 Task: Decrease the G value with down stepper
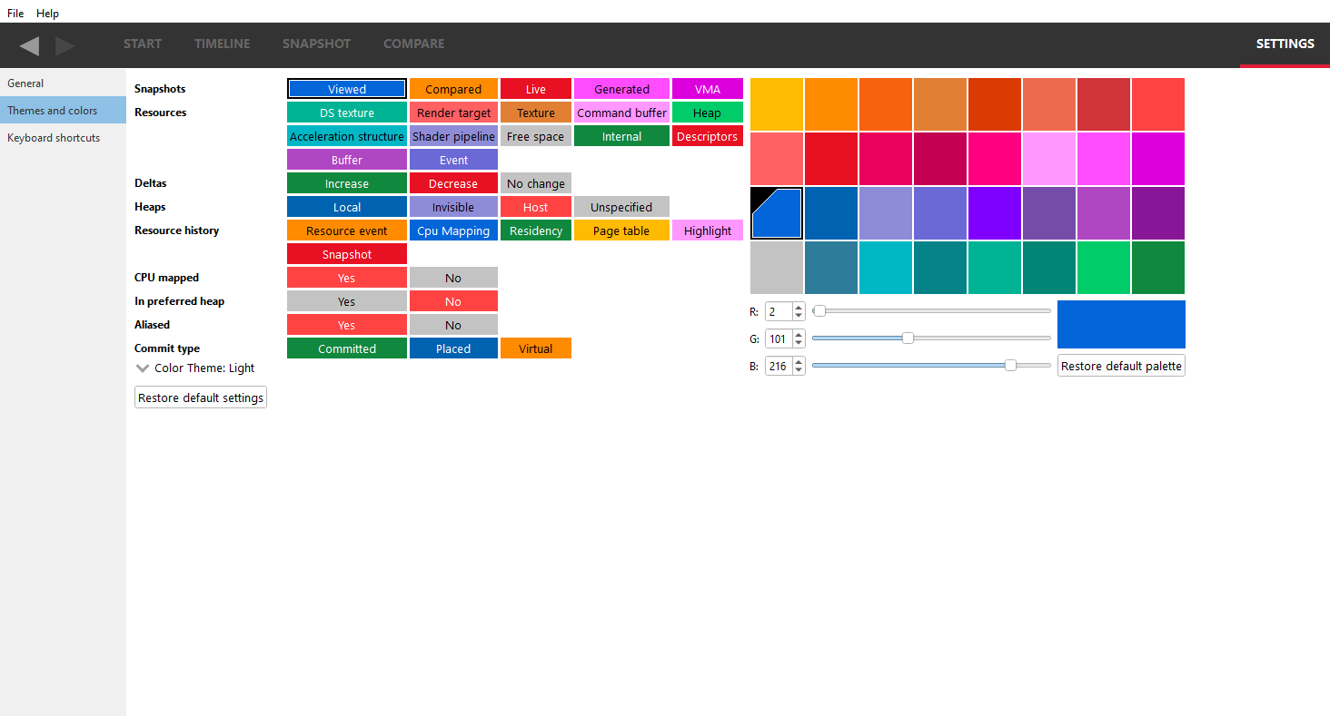[799, 343]
